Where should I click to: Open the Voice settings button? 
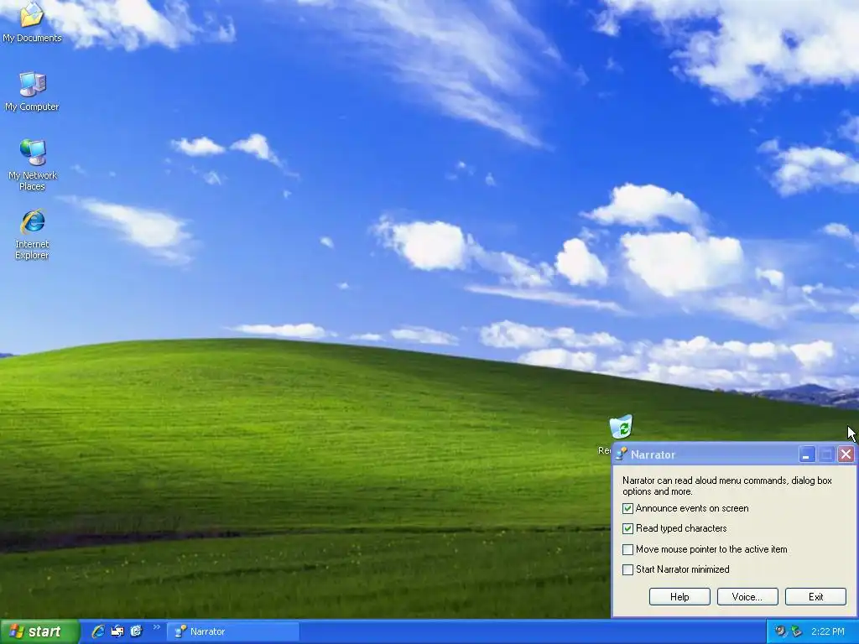[747, 597]
